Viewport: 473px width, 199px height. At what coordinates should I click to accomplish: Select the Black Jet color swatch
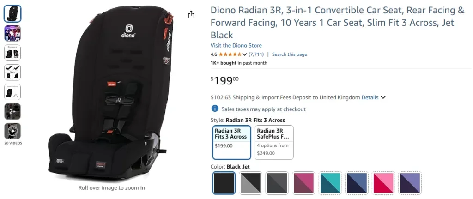[x=224, y=183]
